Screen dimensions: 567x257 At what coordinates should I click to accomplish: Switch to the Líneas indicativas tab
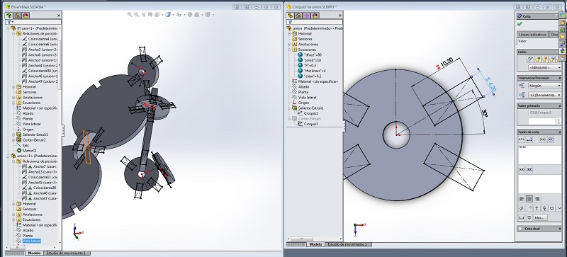coord(532,35)
